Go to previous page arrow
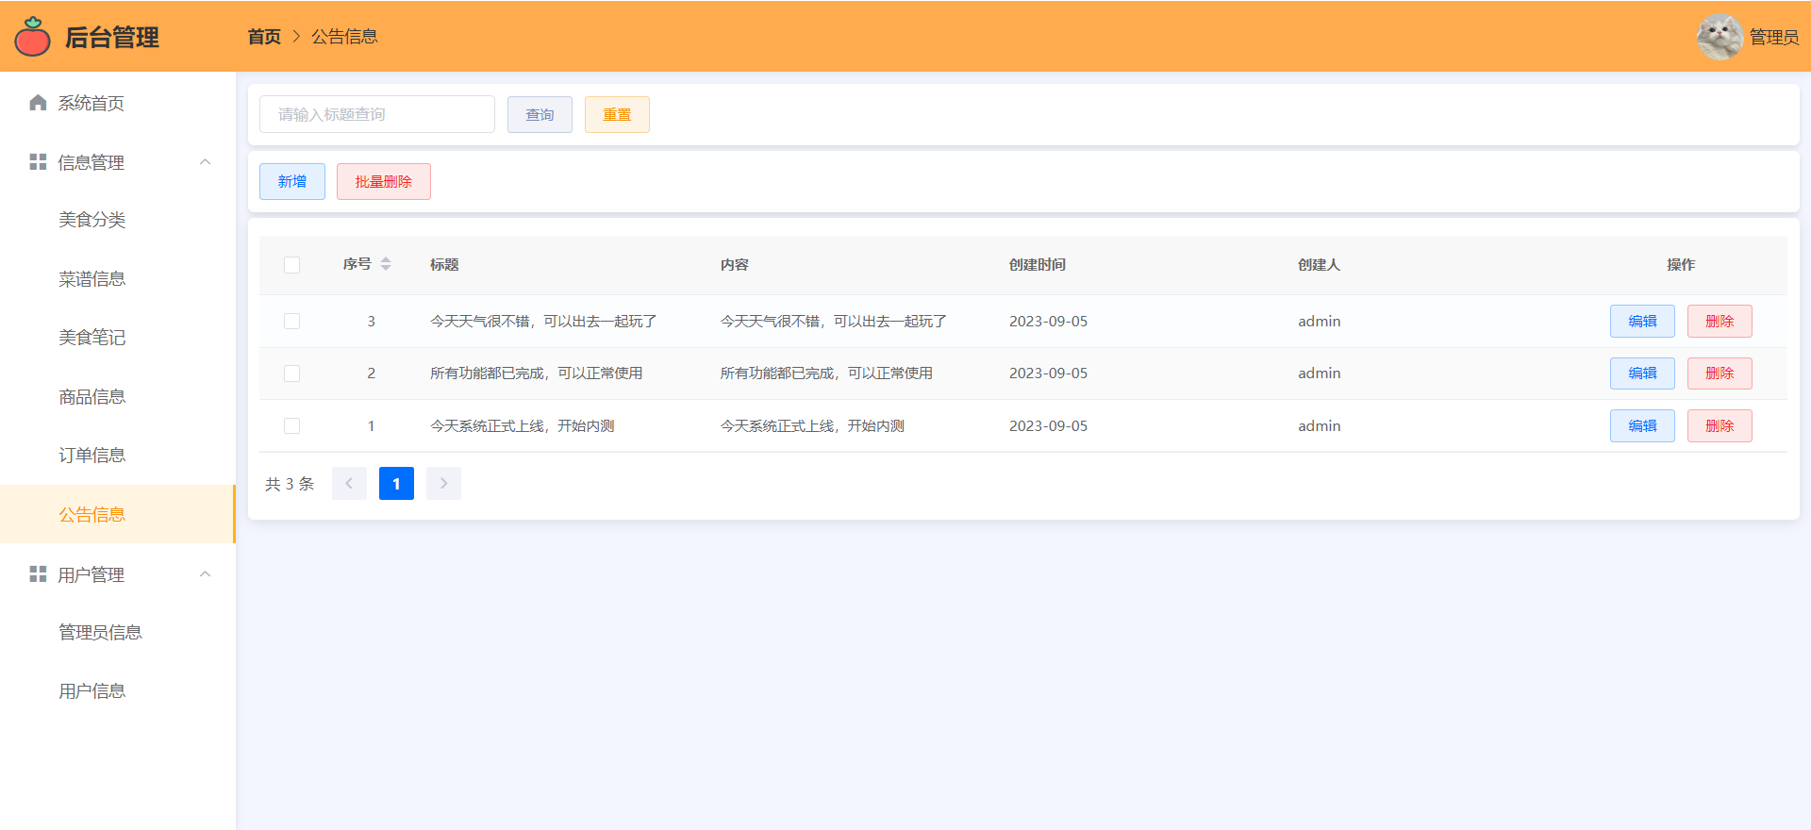Screen dimensions: 1811x830 349,484
